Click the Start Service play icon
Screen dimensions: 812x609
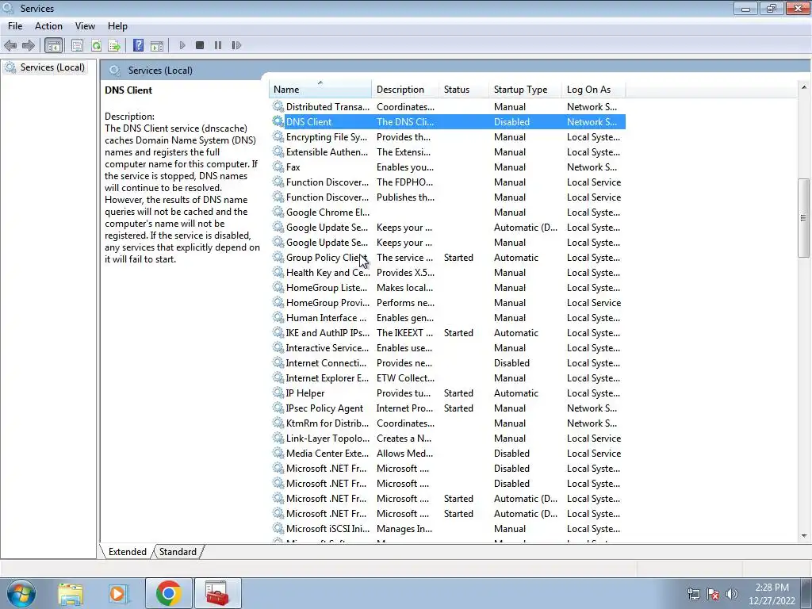[x=182, y=45]
